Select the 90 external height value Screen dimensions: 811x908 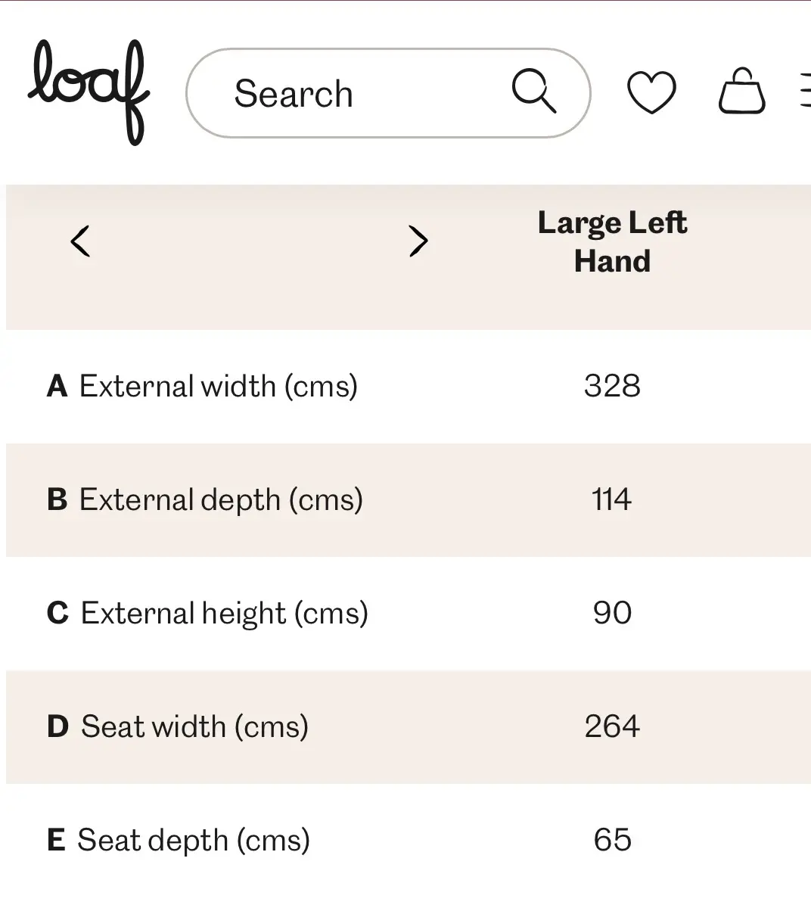(612, 614)
